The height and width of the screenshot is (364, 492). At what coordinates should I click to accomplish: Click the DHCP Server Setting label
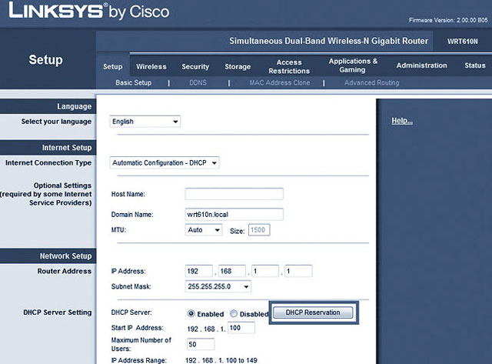(58, 312)
